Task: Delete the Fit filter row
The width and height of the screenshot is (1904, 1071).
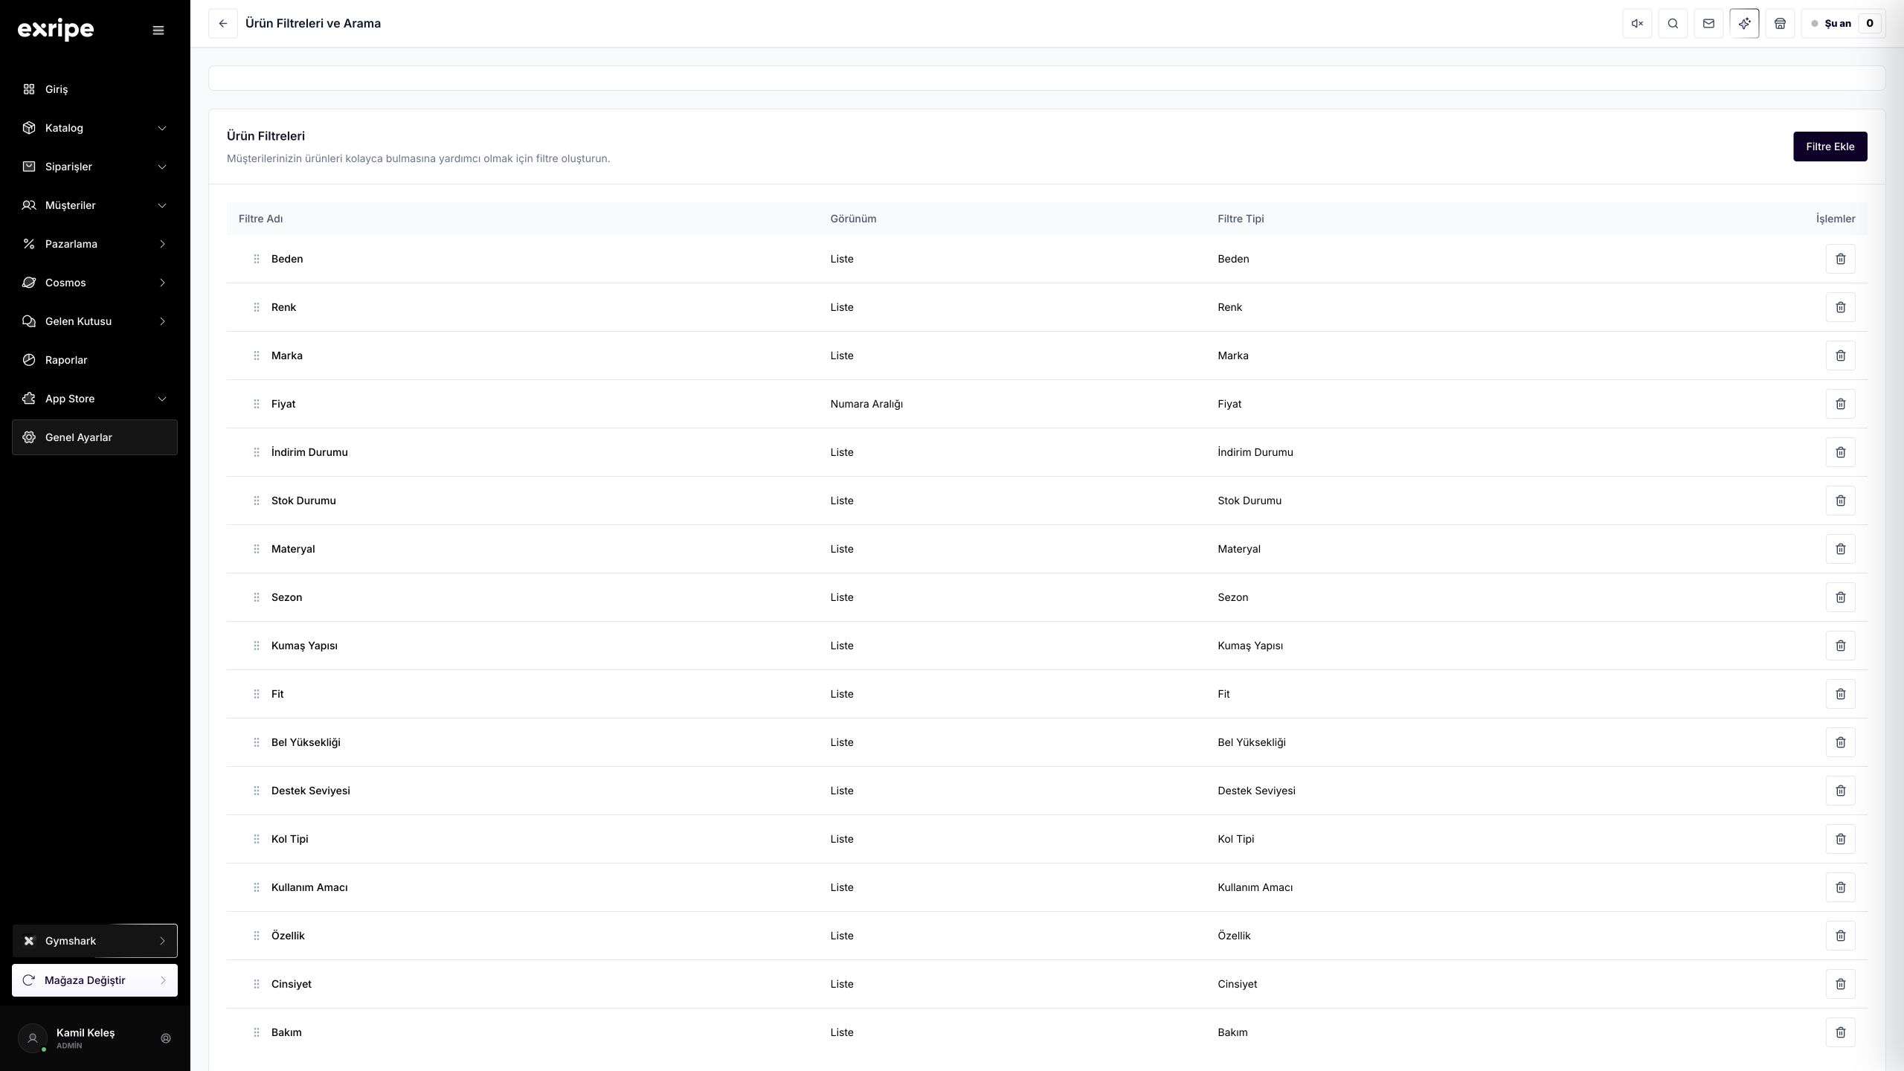Action: pyautogui.click(x=1840, y=694)
